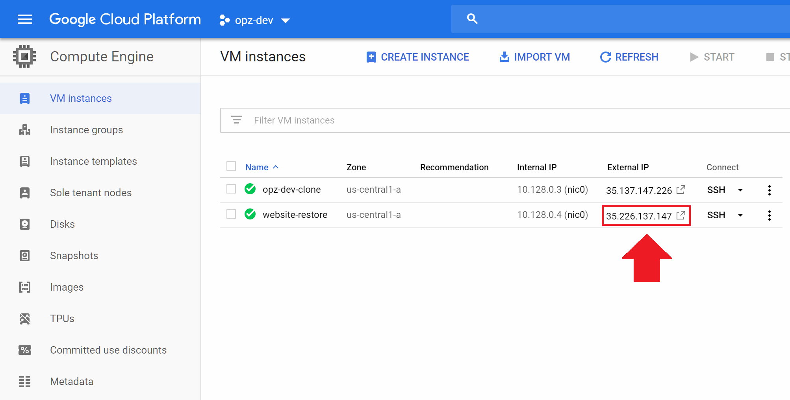Click the Instance groups sidebar icon
790x400 pixels.
click(25, 130)
